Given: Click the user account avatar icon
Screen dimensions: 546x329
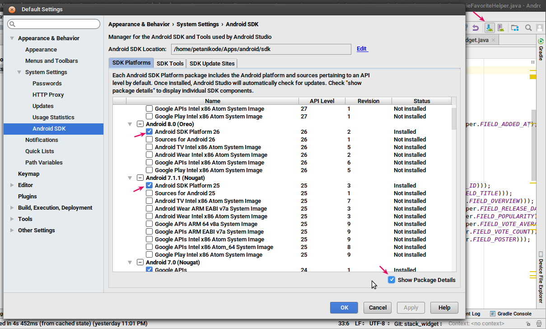Looking at the screenshot, I should [540, 28].
